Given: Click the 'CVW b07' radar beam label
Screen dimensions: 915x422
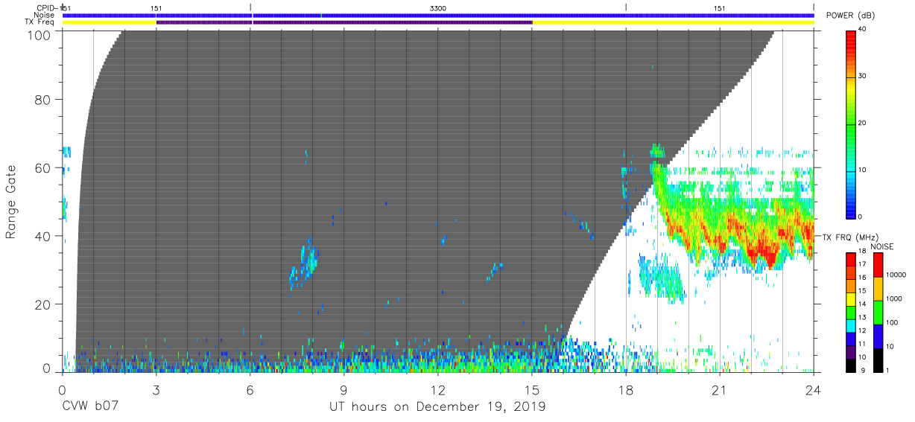Looking at the screenshot, I should click(89, 407).
